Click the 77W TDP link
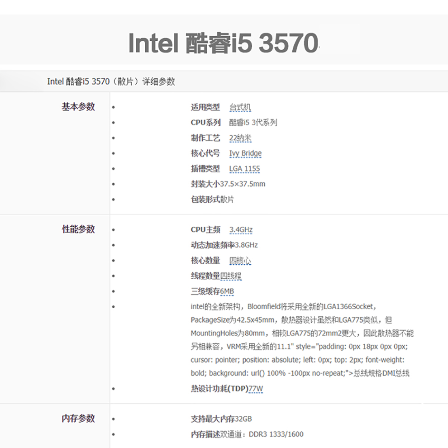 (256, 389)
